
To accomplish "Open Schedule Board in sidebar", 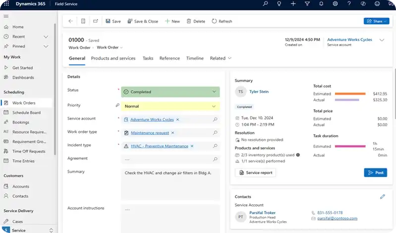I will point(27,113).
